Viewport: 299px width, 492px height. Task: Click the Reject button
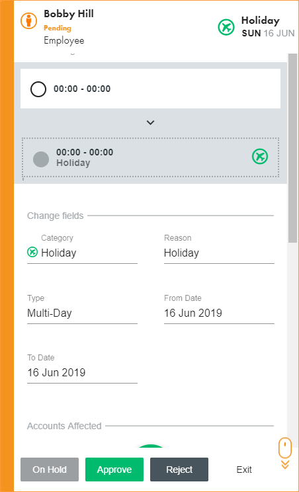click(179, 470)
